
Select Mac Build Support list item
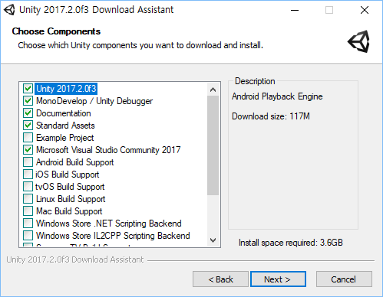(69, 211)
